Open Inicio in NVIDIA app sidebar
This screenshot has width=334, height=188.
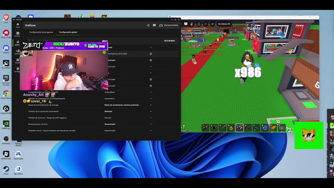point(18,25)
